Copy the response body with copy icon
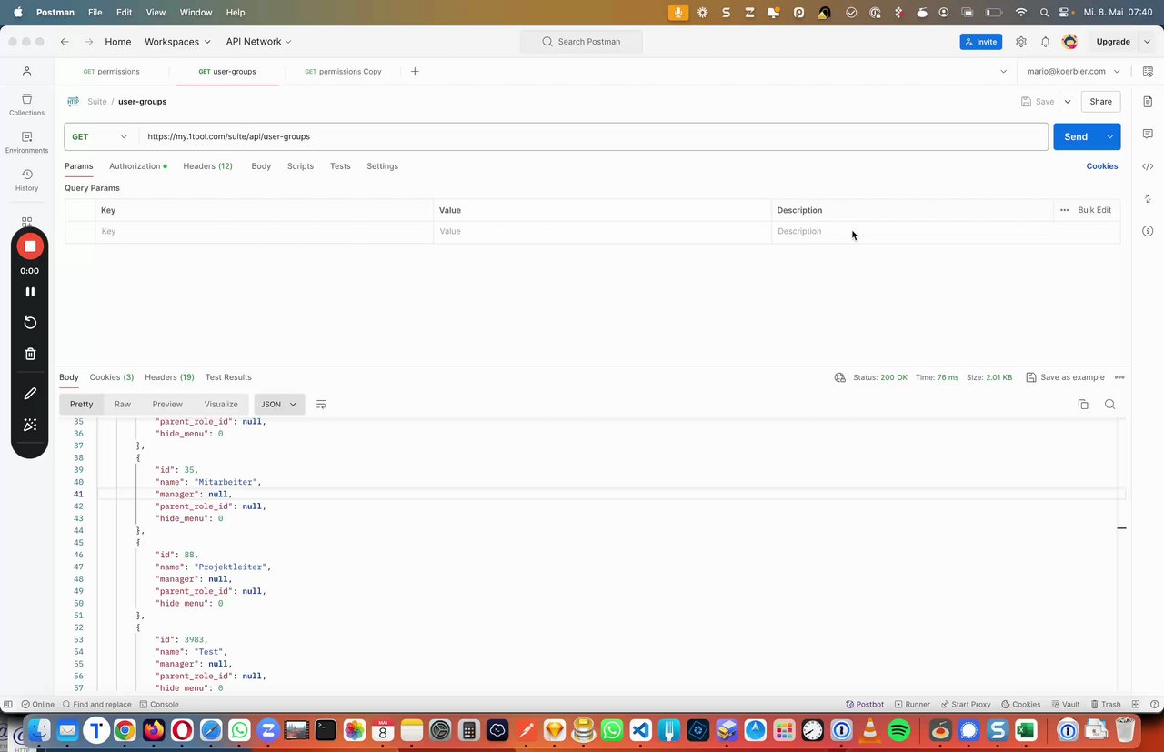This screenshot has height=752, width=1164. 1083,404
